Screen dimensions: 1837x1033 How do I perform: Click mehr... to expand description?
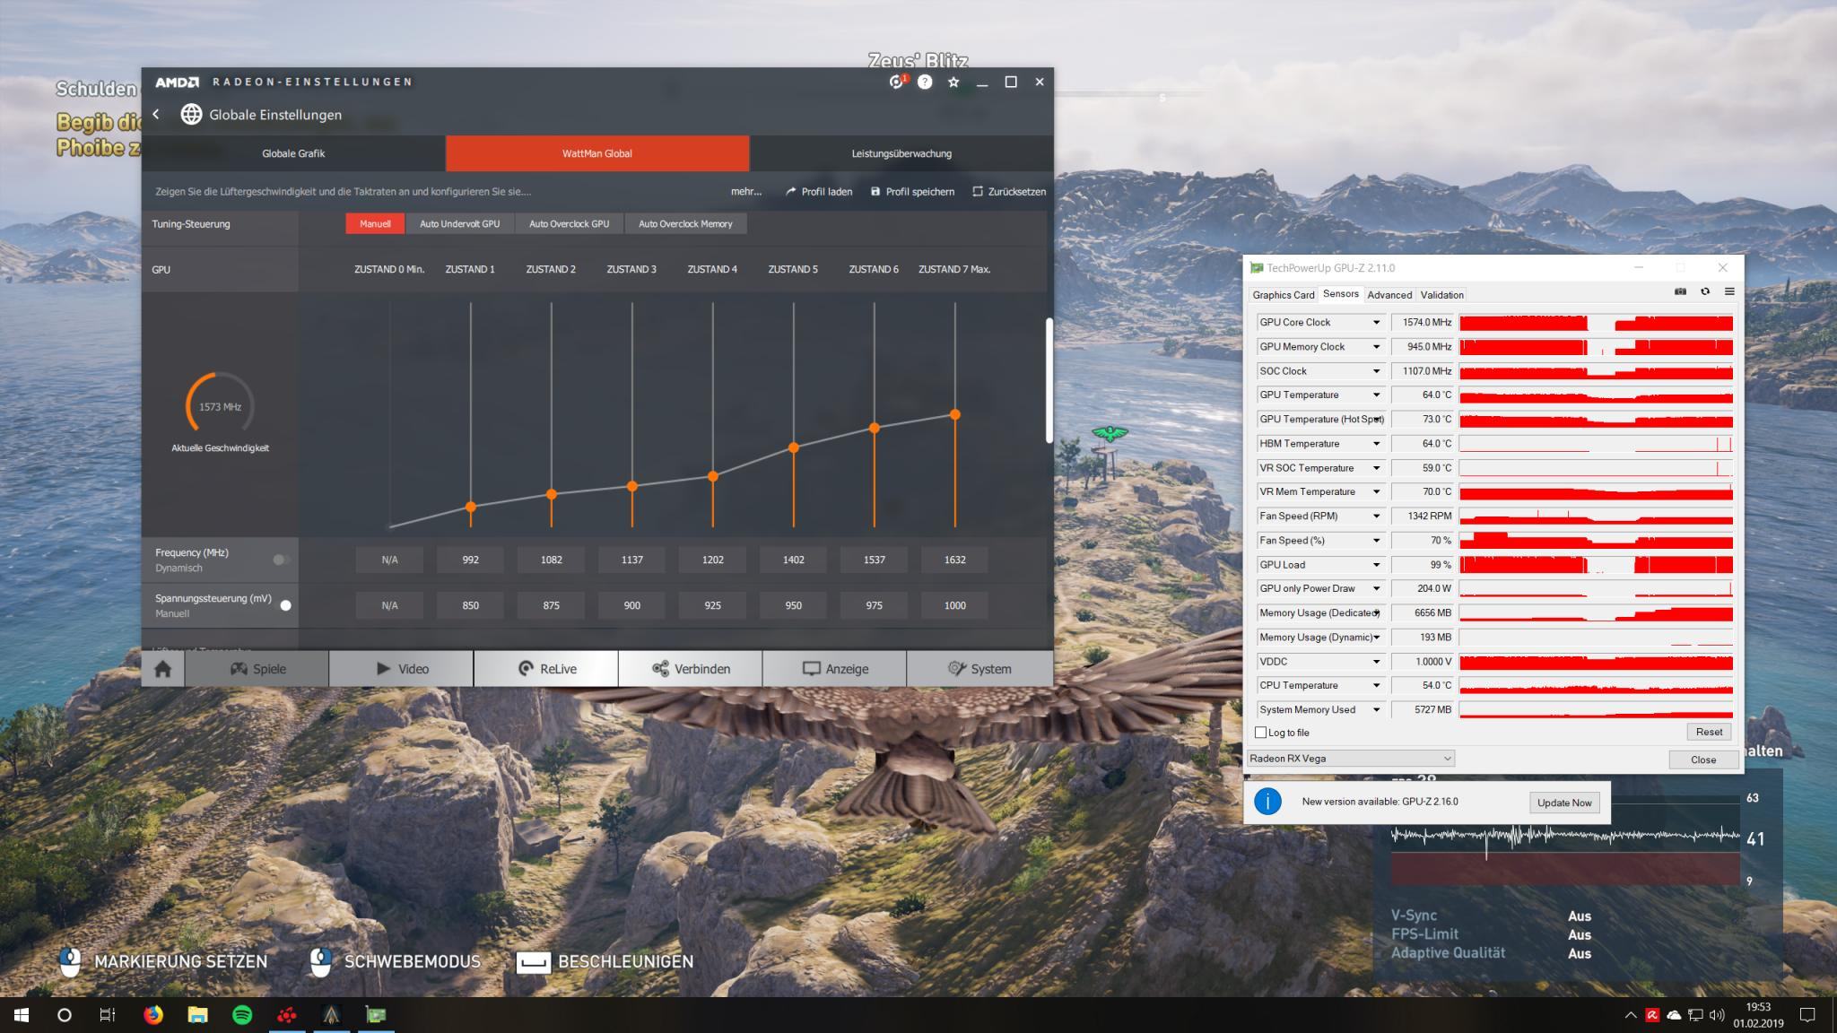(x=745, y=192)
